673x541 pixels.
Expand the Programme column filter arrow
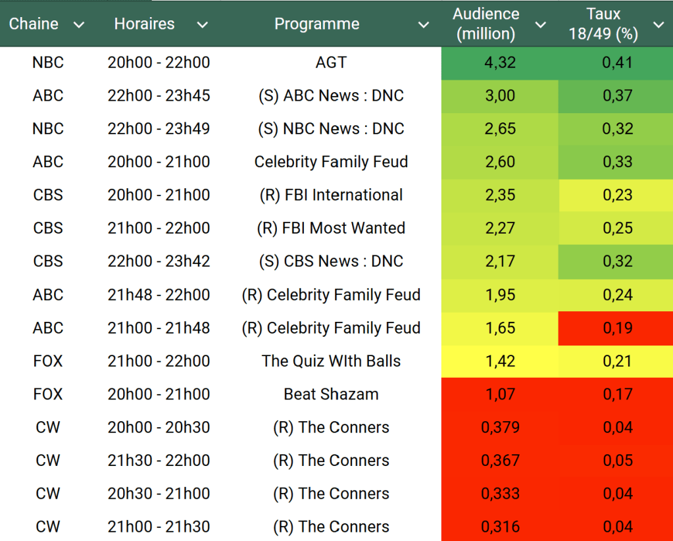(x=424, y=25)
